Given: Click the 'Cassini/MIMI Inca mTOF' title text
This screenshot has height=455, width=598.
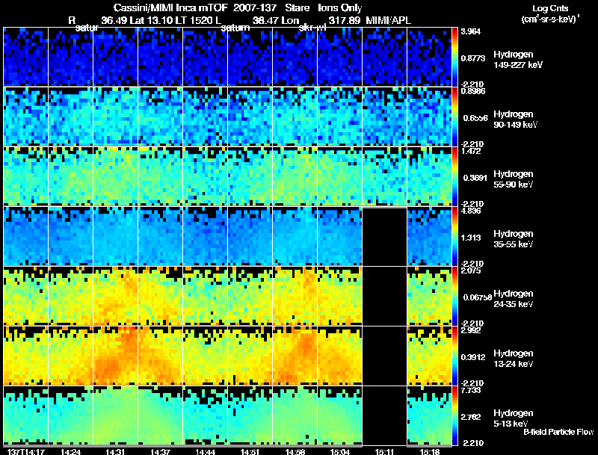Looking at the screenshot, I should click(x=170, y=7).
